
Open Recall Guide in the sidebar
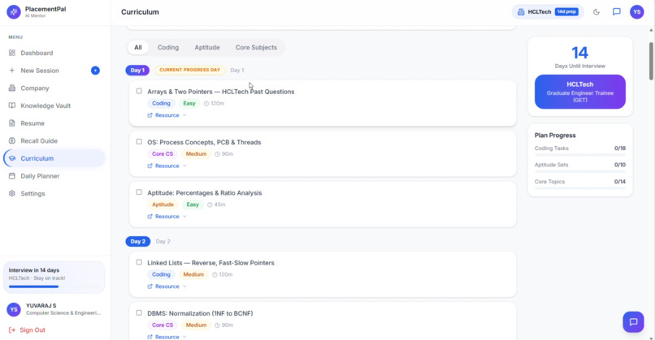point(54,140)
